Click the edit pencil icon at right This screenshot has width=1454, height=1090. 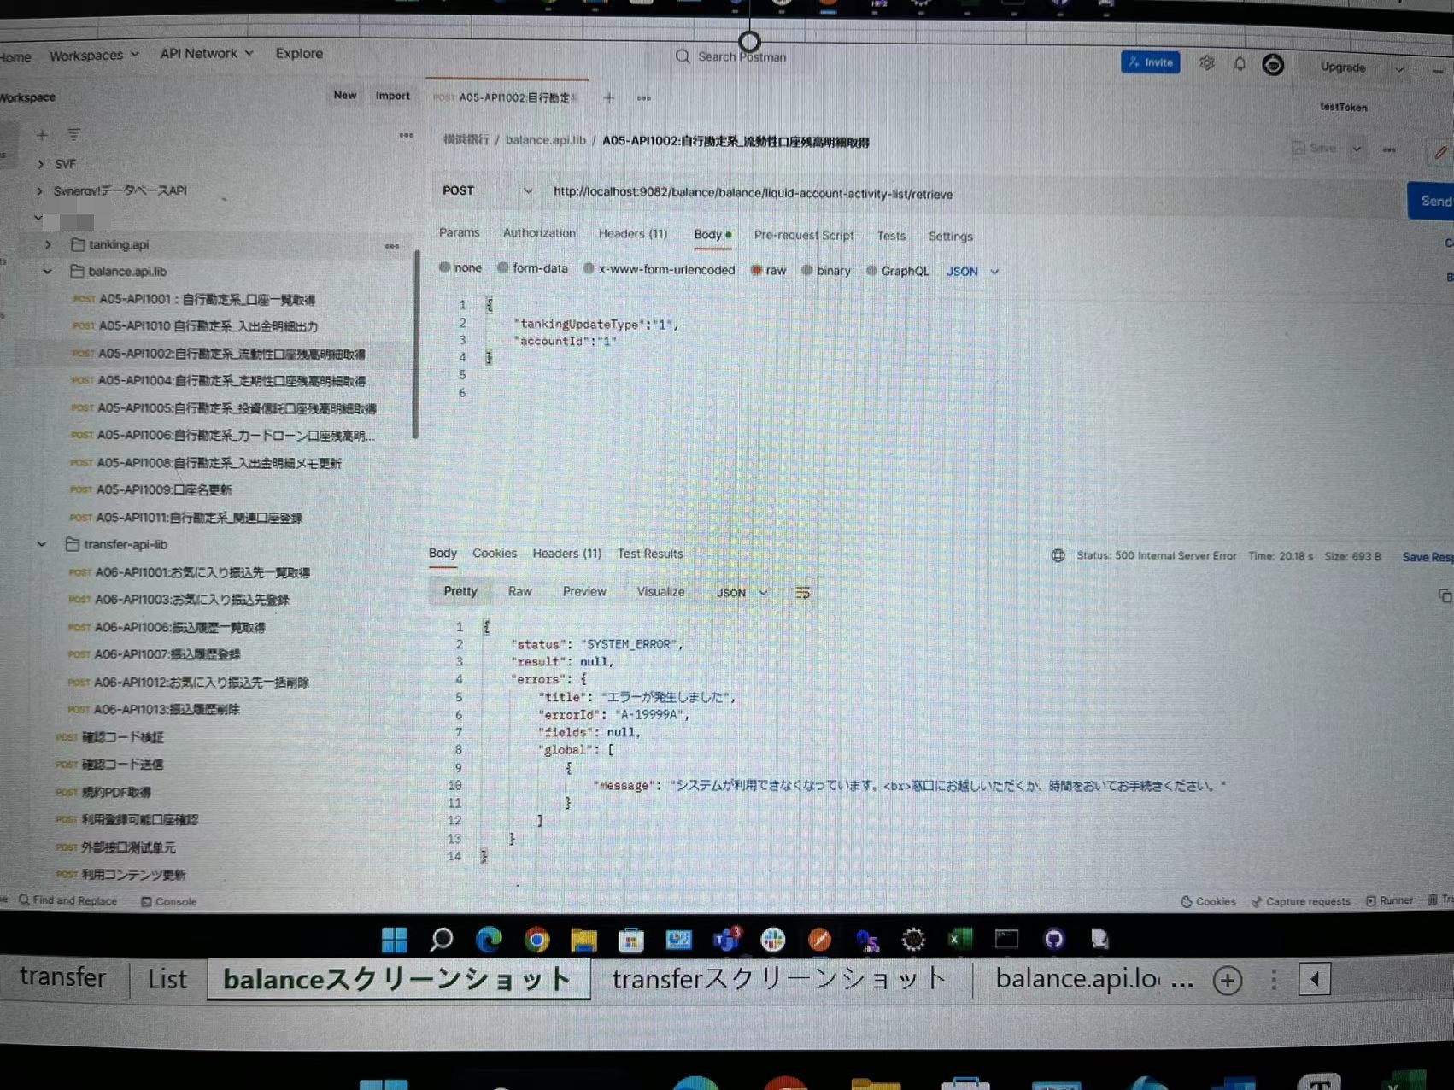(x=1440, y=152)
